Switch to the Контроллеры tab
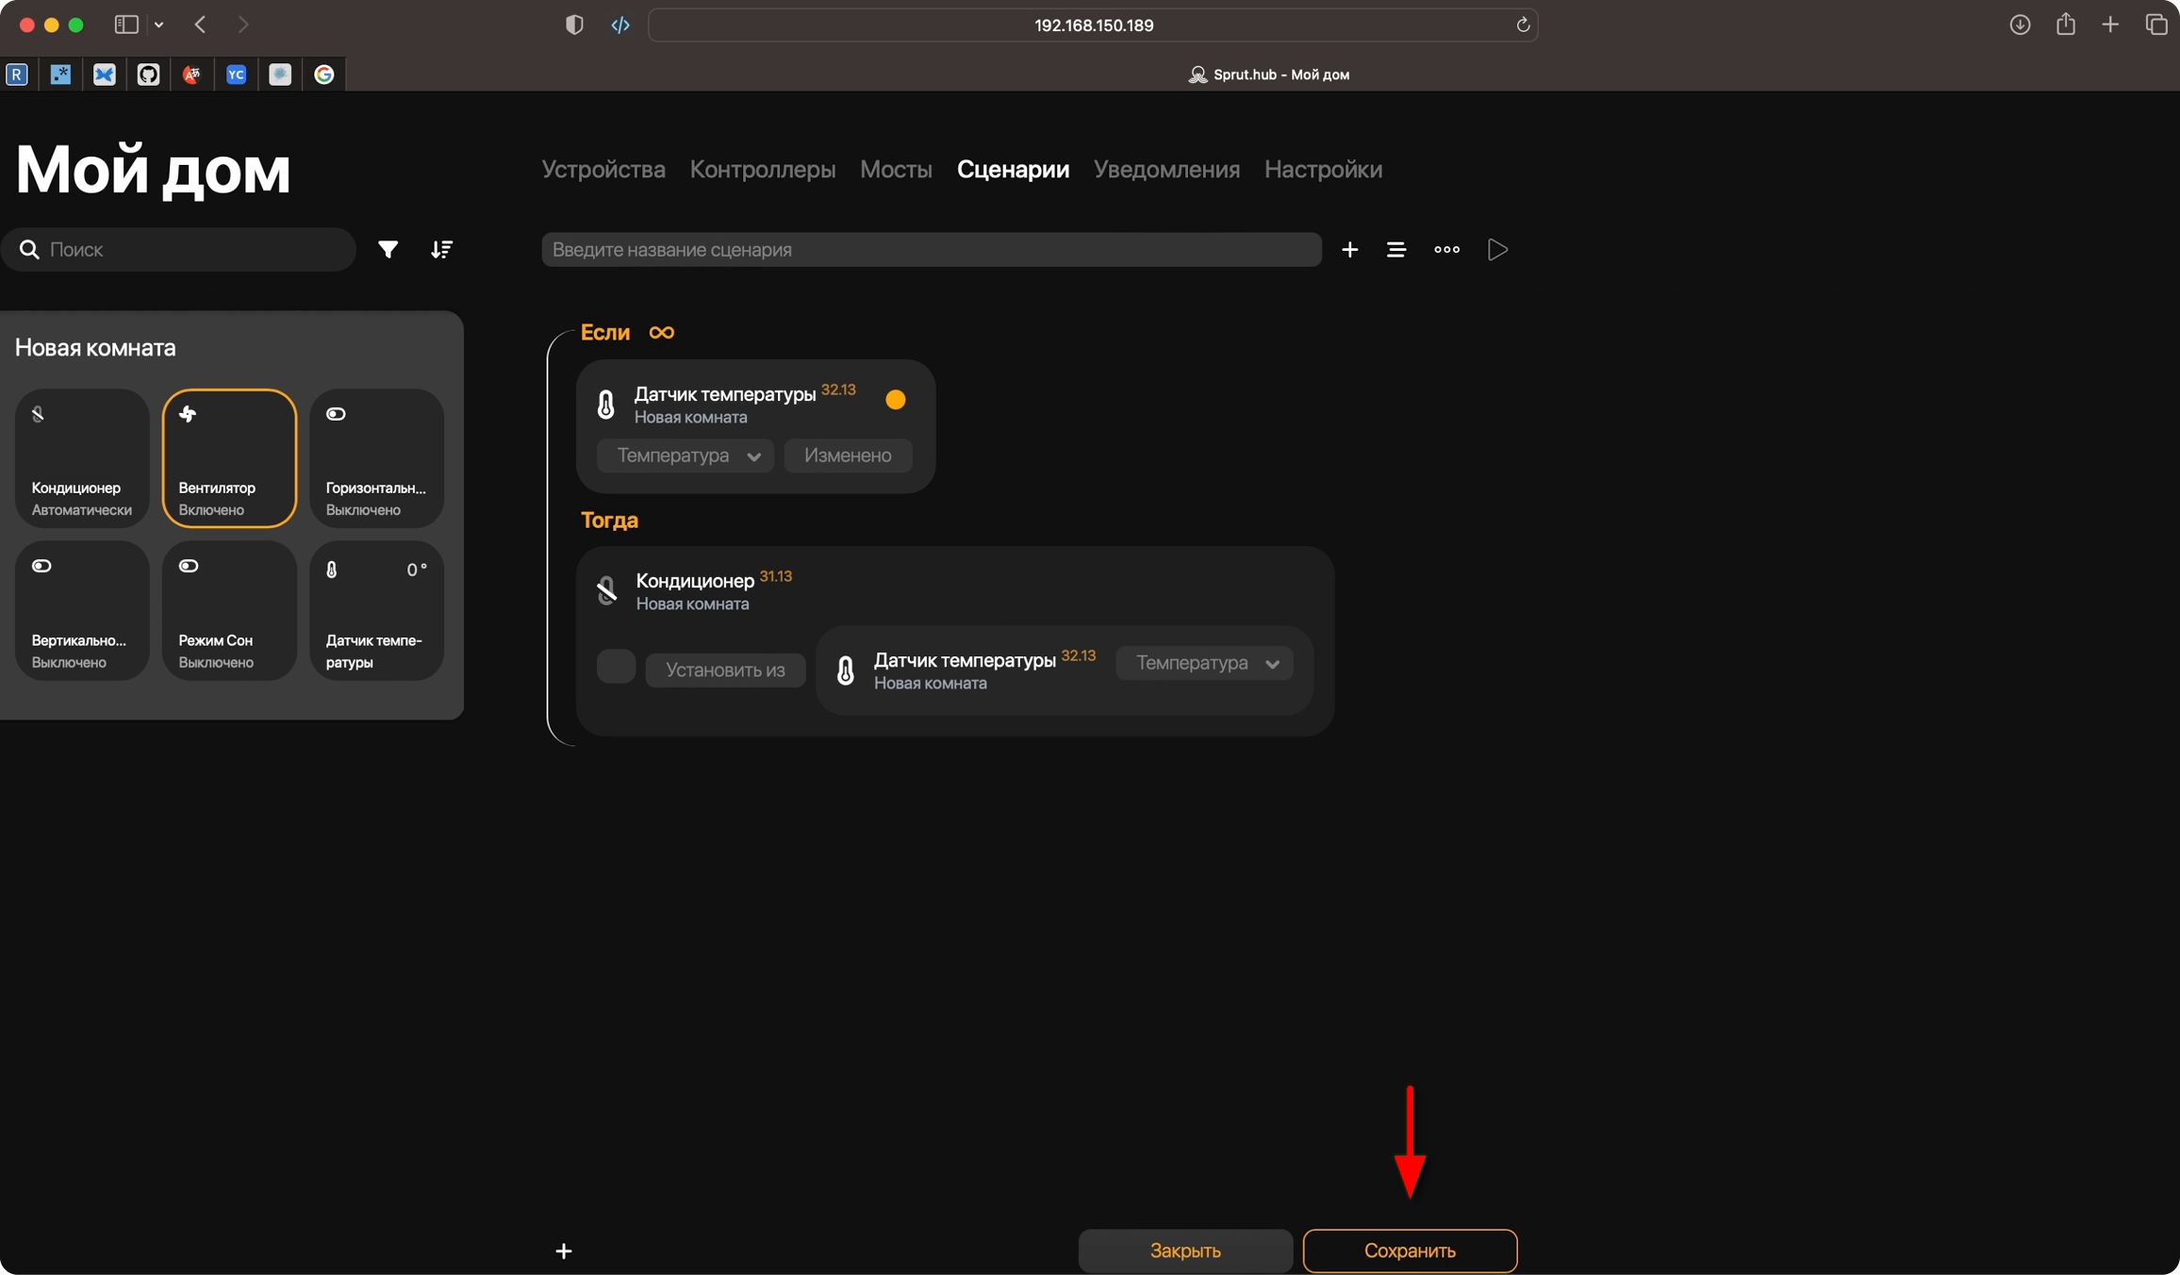Viewport: 2180px width, 1275px height. 763,170
